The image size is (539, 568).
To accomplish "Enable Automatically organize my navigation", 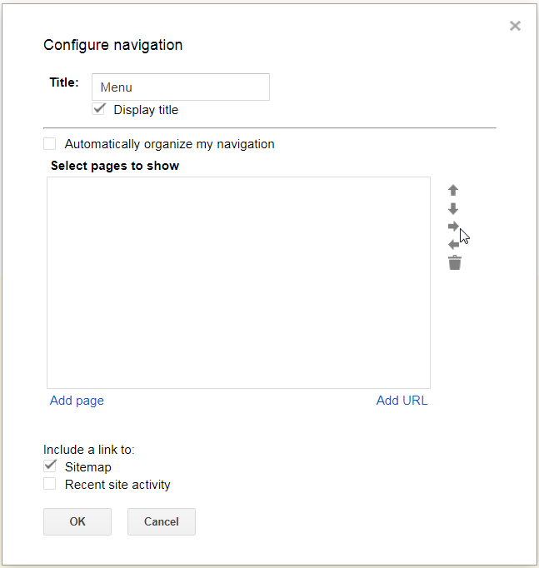I will coord(50,143).
